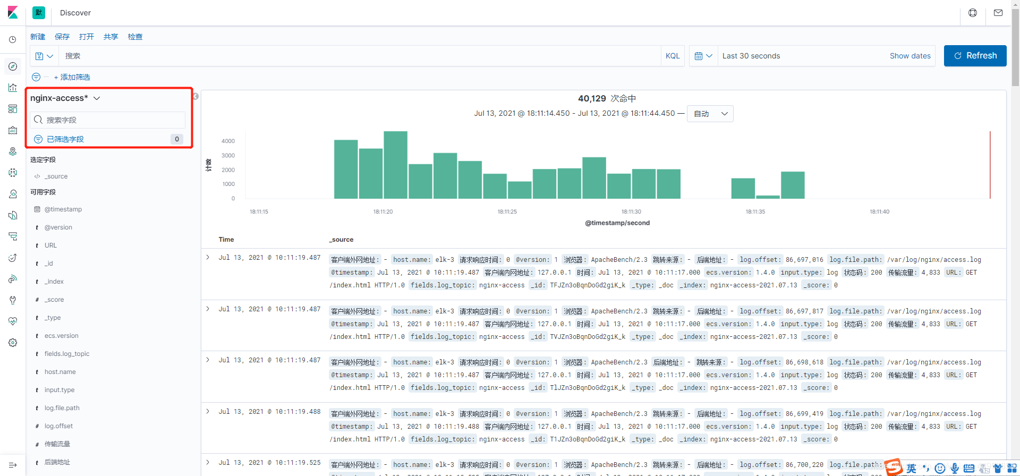Expand the 10:11:19.525 document row
Image resolution: width=1020 pixels, height=476 pixels.
click(x=208, y=462)
